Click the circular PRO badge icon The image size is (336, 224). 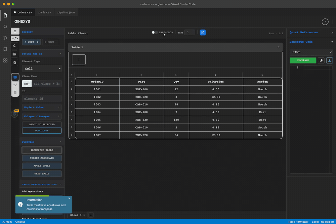point(15,114)
